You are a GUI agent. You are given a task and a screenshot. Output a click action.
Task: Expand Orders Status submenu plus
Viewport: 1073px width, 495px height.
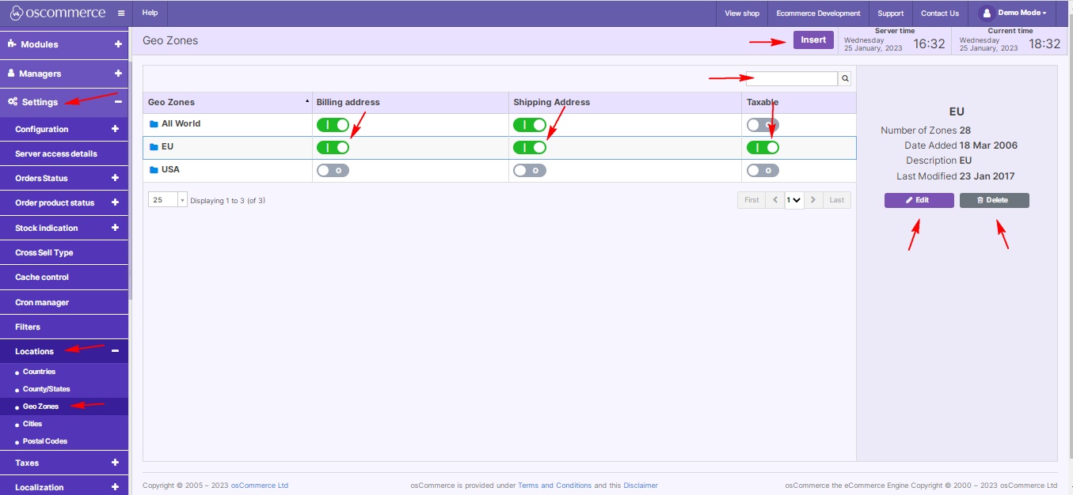pos(115,178)
